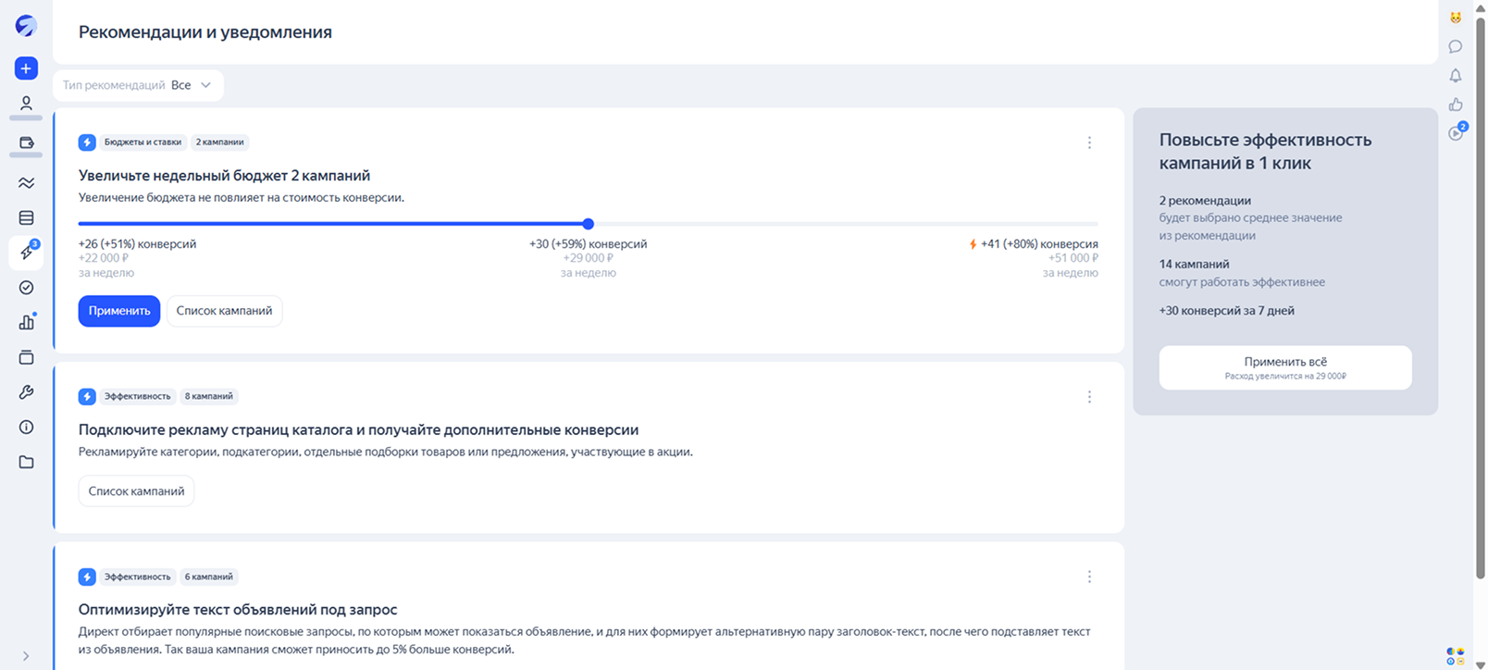Open the catalog pages card three-dot menu
1488x670 pixels.
tap(1089, 397)
